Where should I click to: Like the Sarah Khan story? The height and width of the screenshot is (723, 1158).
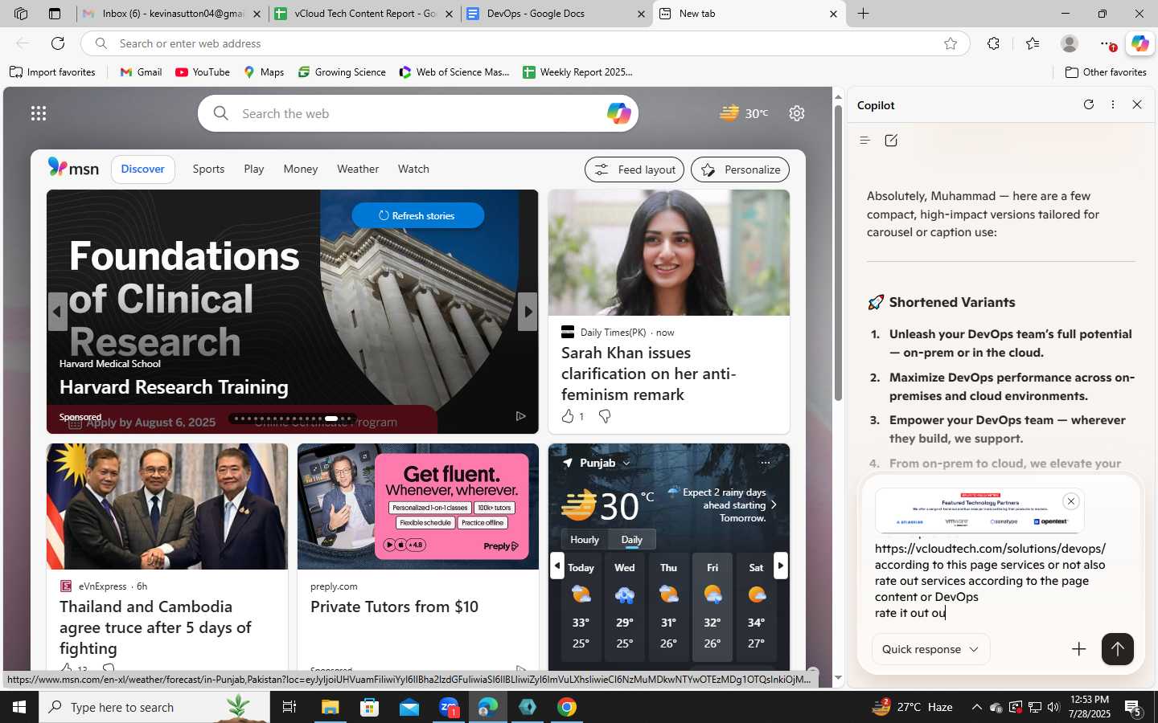click(568, 416)
